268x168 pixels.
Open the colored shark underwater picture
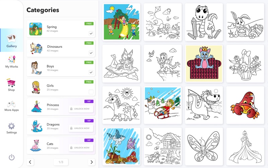(121, 146)
